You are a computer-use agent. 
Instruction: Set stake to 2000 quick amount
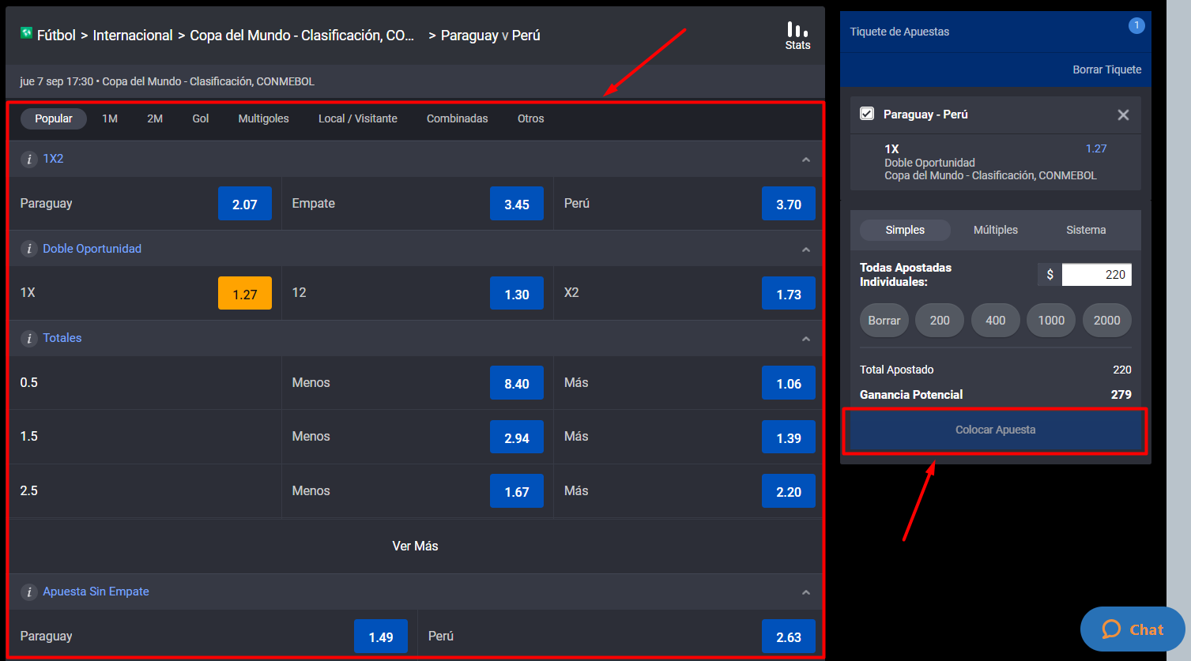click(x=1107, y=320)
